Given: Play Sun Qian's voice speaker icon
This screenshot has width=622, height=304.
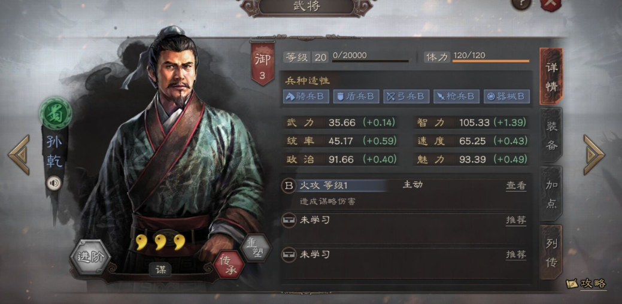Looking at the screenshot, I should click(x=54, y=183).
